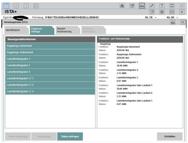
Task: Click Kupplungs-Sollmoment text in the status panel
Action: (129, 54)
